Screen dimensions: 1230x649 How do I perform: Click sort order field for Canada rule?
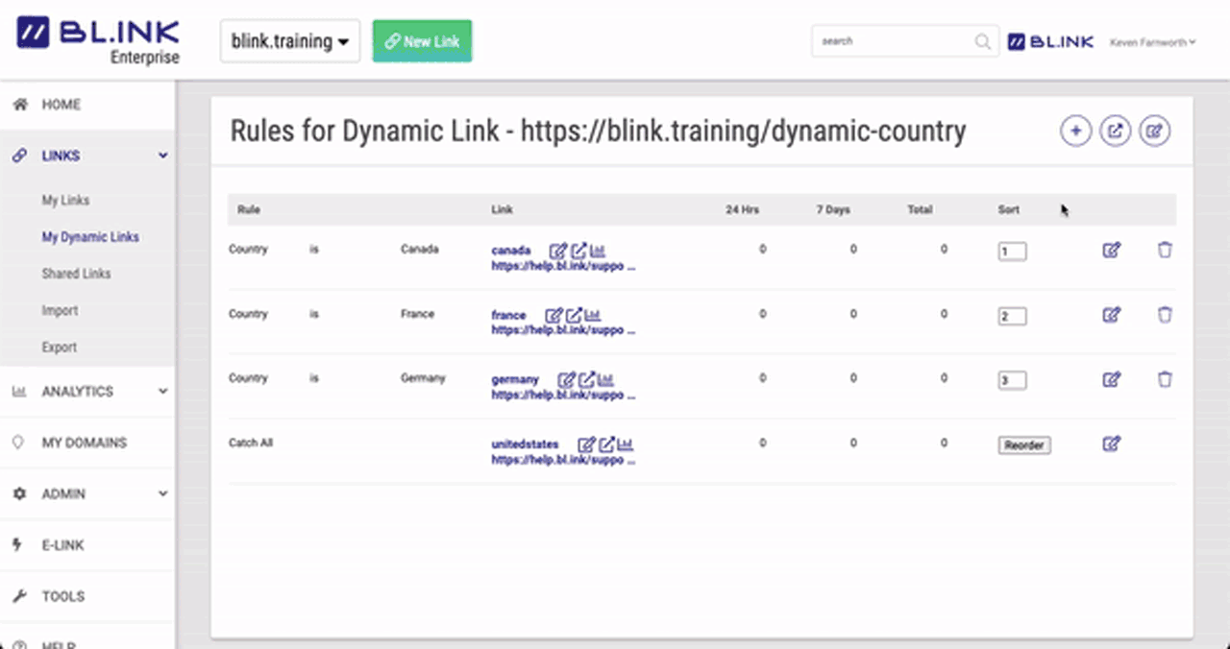click(x=1012, y=252)
